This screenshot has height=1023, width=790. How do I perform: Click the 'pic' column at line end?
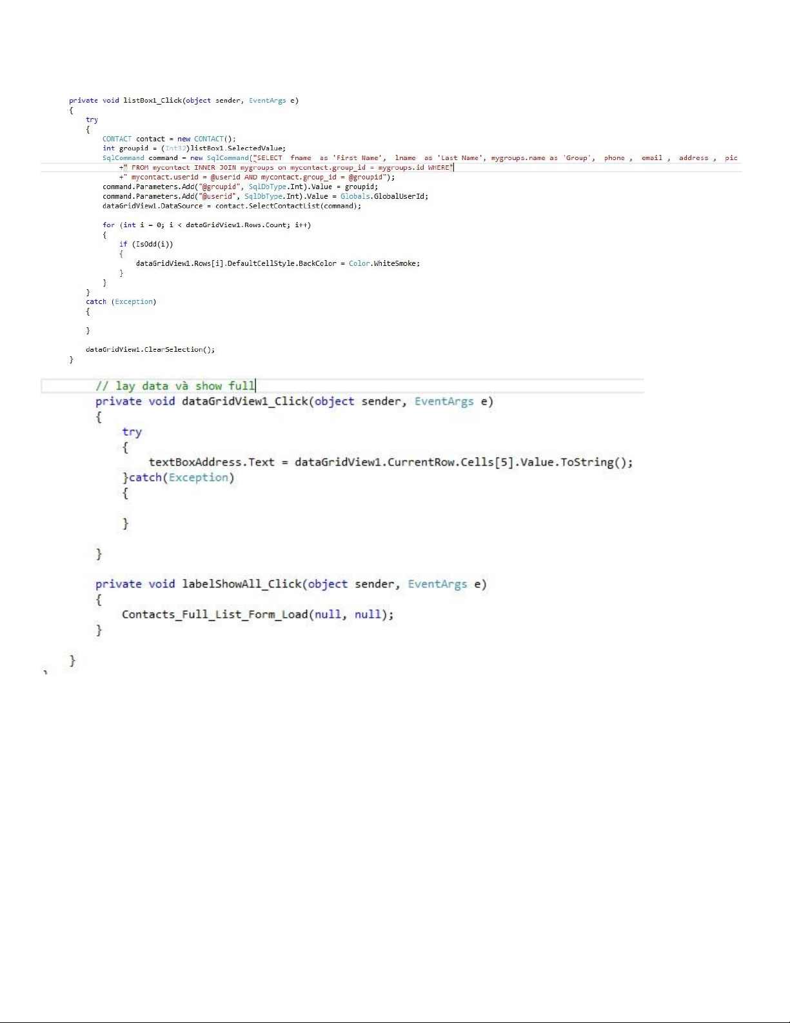coord(731,158)
